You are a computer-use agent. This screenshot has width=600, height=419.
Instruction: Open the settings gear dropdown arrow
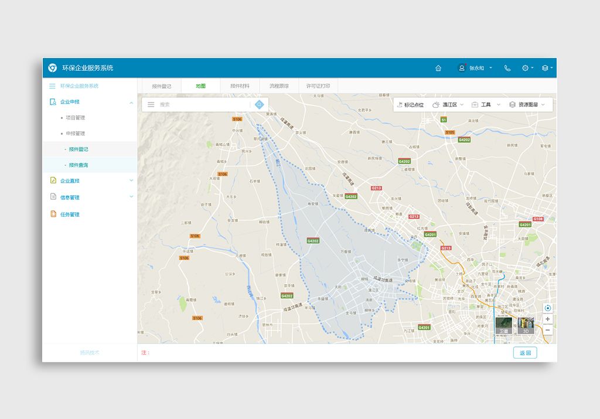pos(532,68)
